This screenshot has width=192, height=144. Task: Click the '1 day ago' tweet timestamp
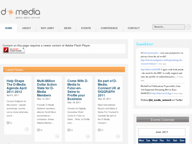point(162,64)
